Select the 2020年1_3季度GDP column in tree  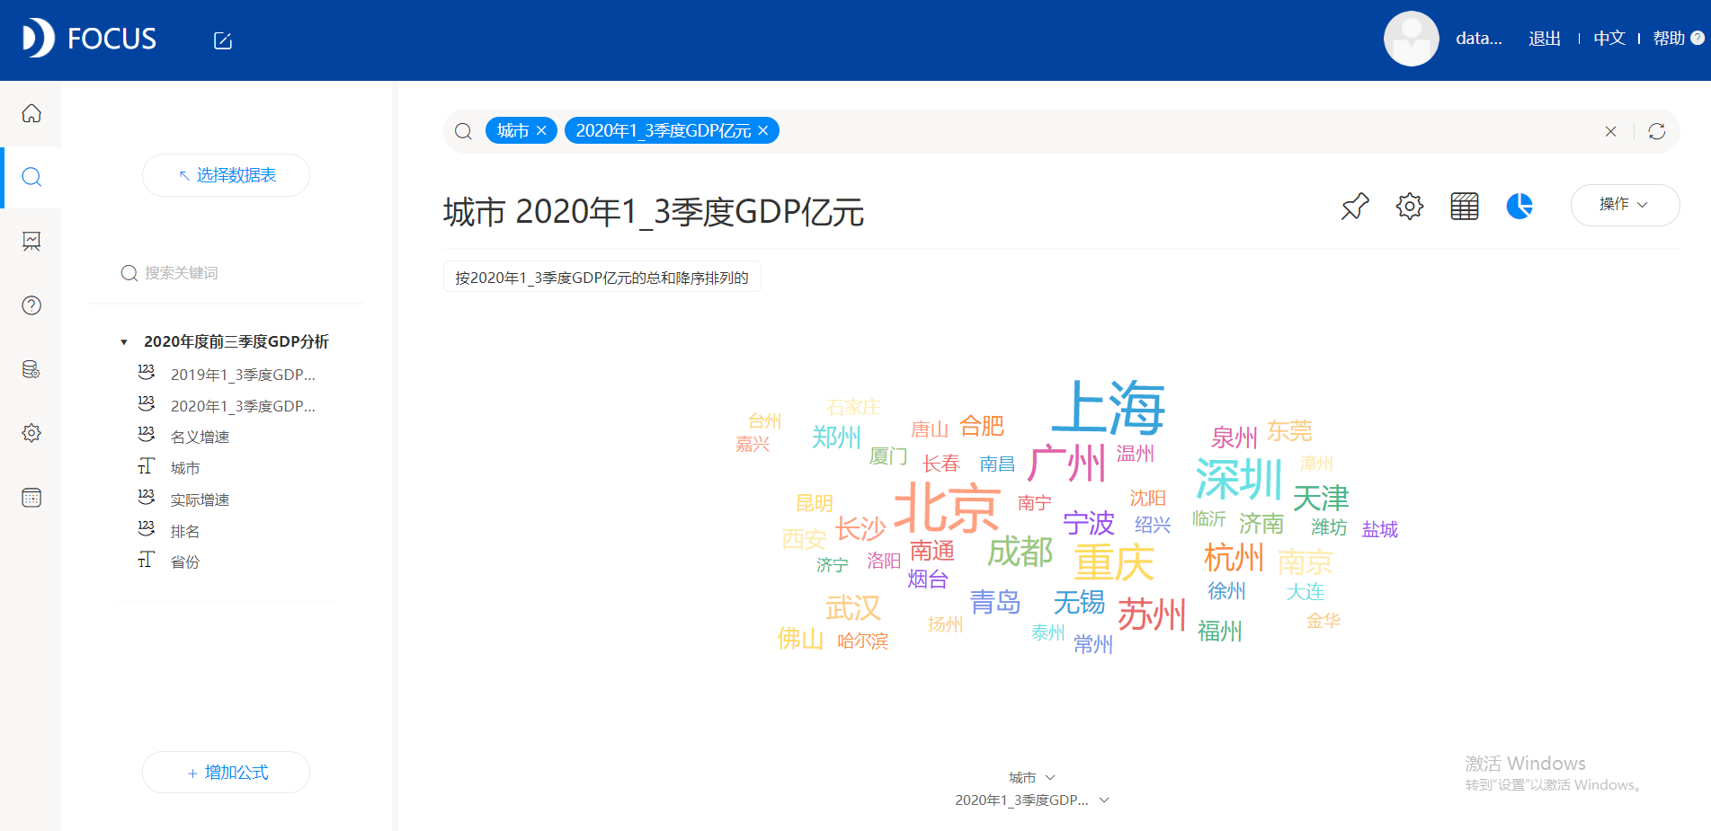[243, 406]
